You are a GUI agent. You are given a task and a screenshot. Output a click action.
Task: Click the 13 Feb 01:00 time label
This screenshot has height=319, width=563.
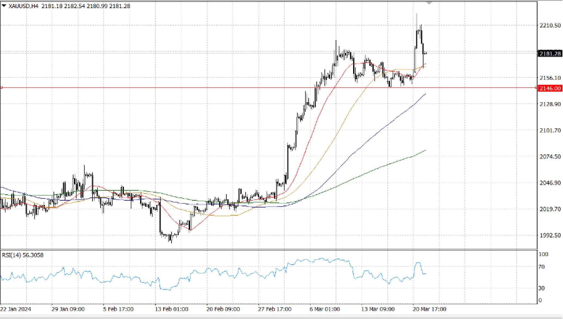[x=172, y=309]
